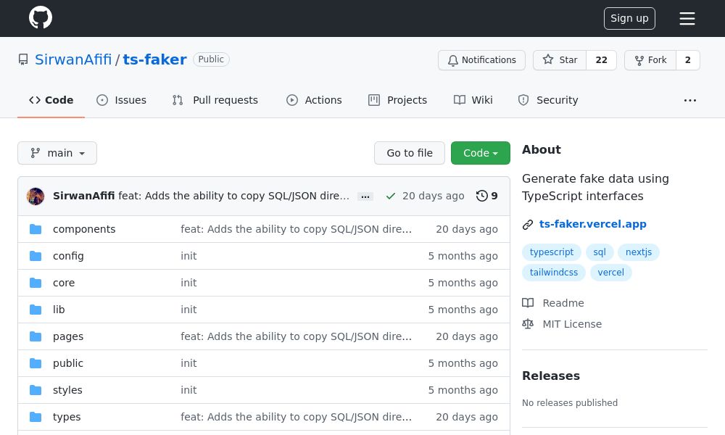725x435 pixels.
Task: Open the 9 commits history link
Action: pos(487,196)
